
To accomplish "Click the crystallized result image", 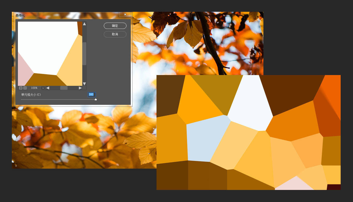I will [248, 132].
